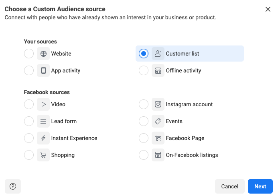Click the Customer list label text
The height and width of the screenshot is (196, 278).
coord(183,54)
